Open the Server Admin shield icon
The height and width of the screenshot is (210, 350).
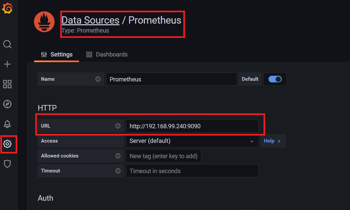[7, 164]
